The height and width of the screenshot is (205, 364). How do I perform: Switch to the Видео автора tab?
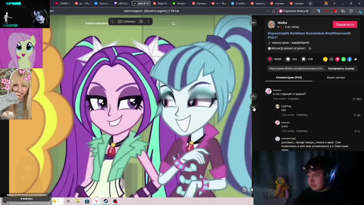336,77
